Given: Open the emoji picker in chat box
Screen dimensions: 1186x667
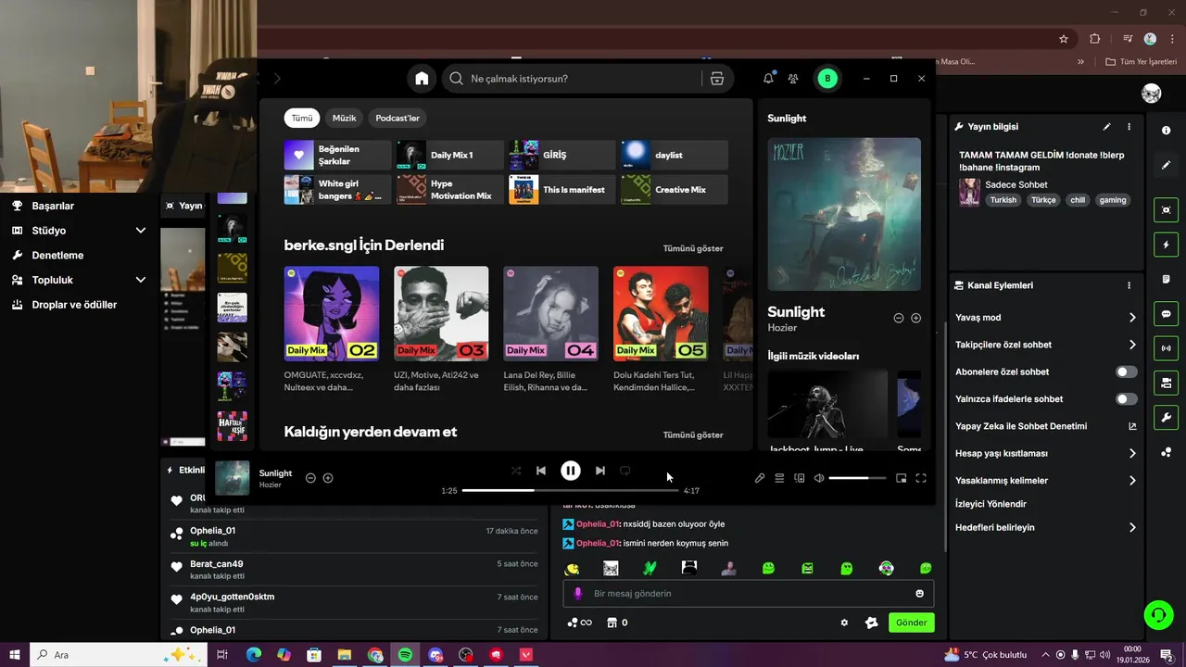Looking at the screenshot, I should 920,594.
